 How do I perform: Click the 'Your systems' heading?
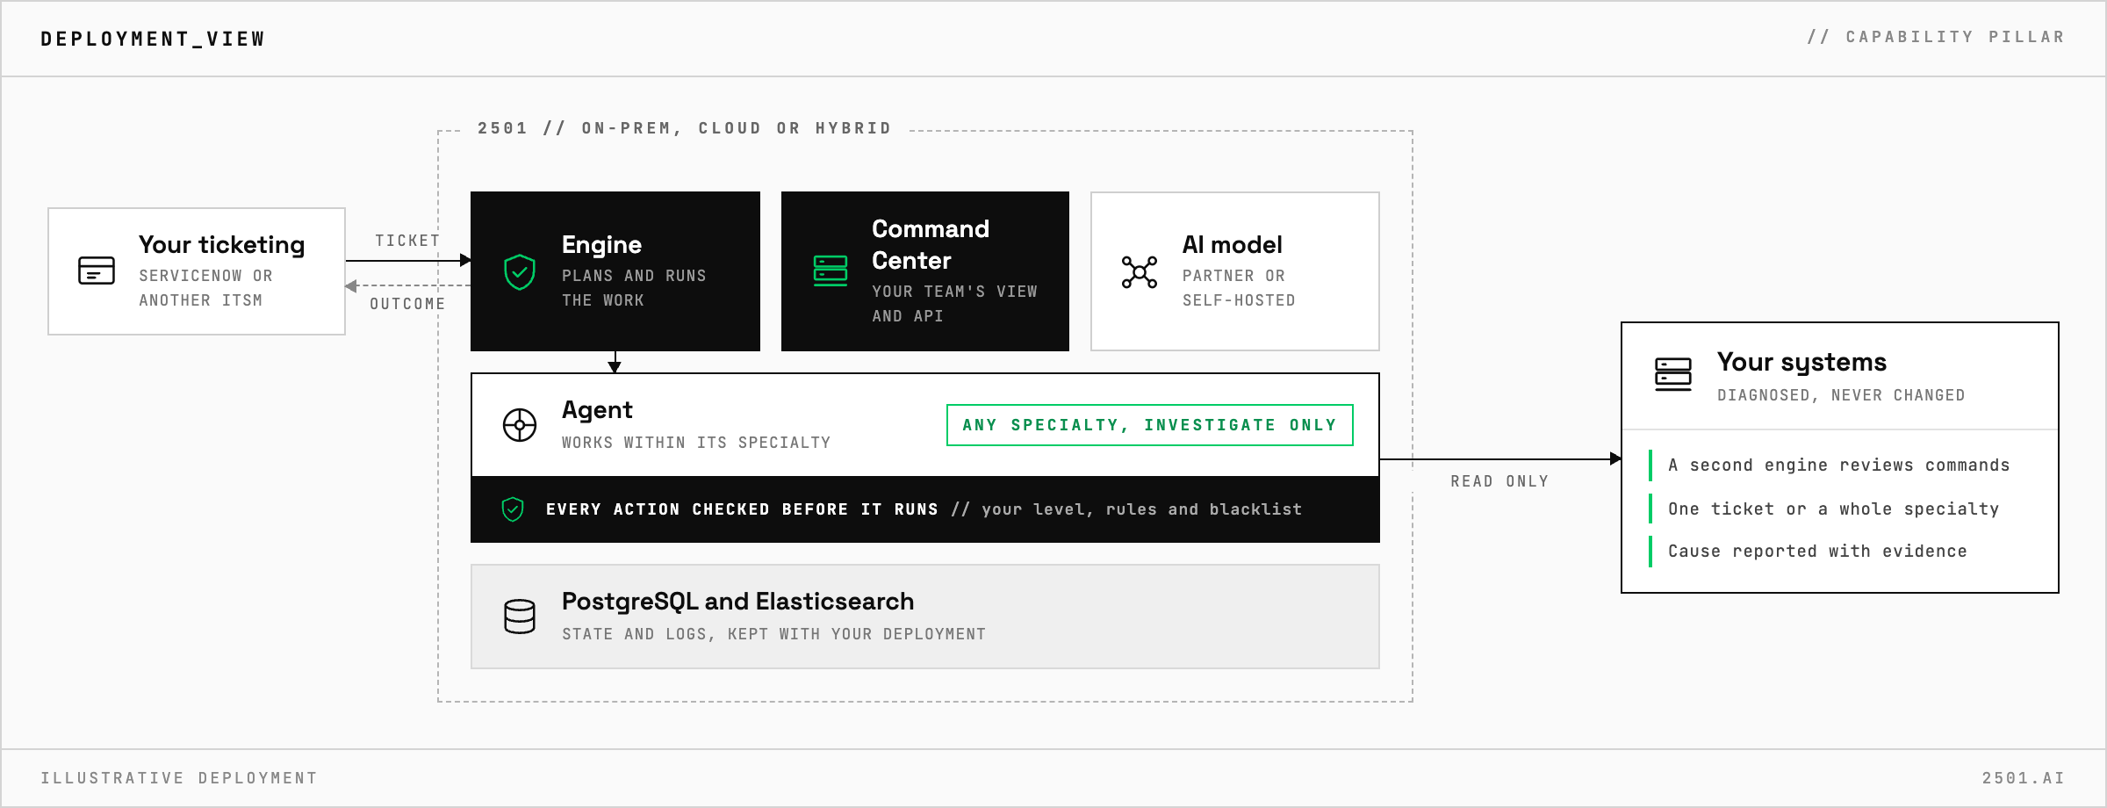[x=1801, y=362]
